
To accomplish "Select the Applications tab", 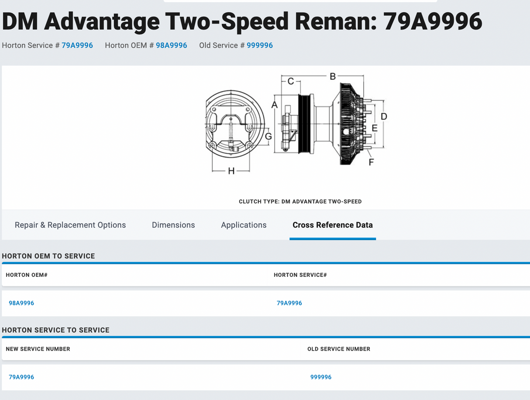I will tap(244, 225).
